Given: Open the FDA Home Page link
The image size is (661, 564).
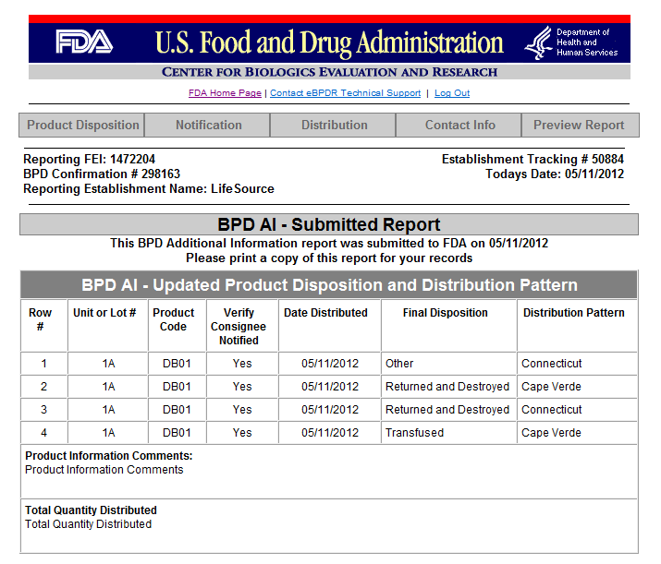Looking at the screenshot, I should click(225, 93).
